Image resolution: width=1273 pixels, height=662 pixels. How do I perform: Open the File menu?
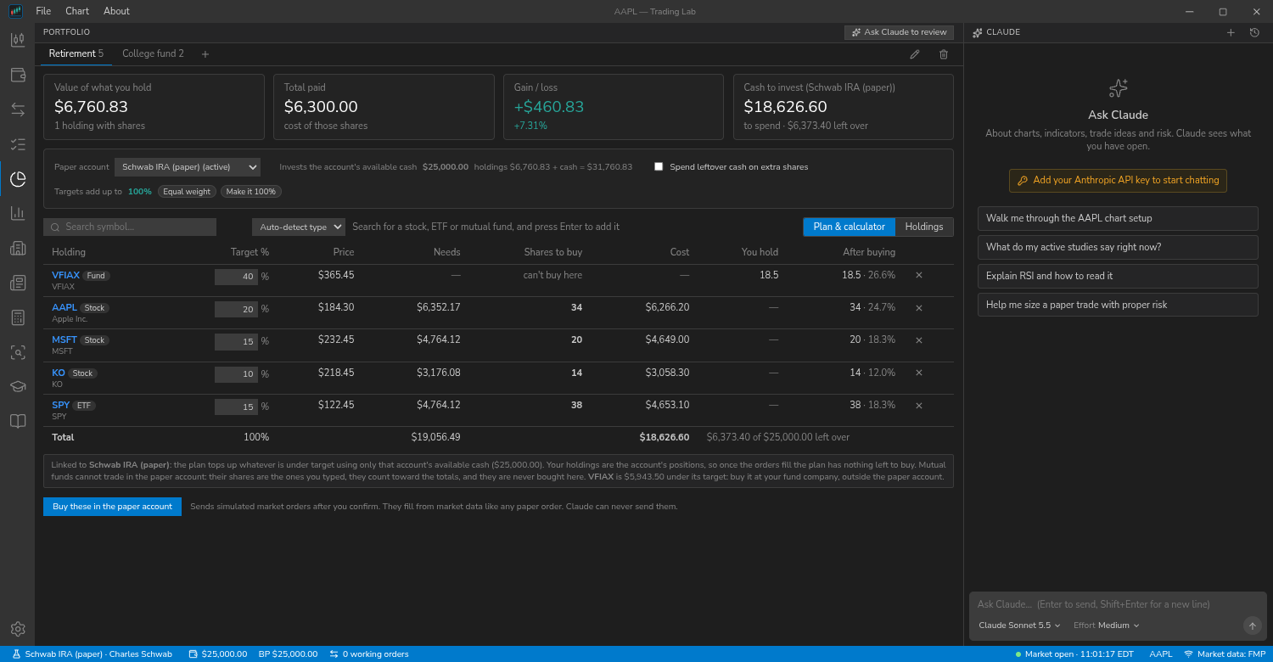click(43, 11)
